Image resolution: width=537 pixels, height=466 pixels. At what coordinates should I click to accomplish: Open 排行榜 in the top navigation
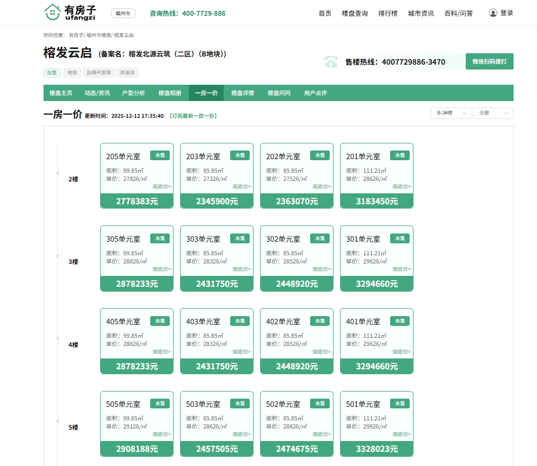pos(388,13)
